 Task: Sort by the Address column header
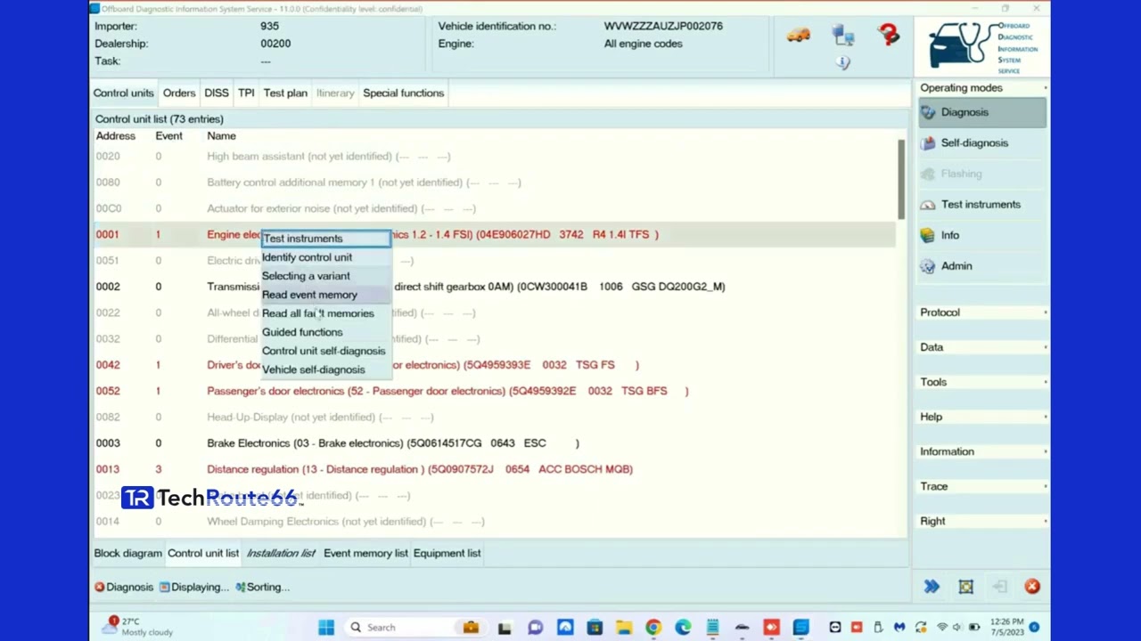116,136
